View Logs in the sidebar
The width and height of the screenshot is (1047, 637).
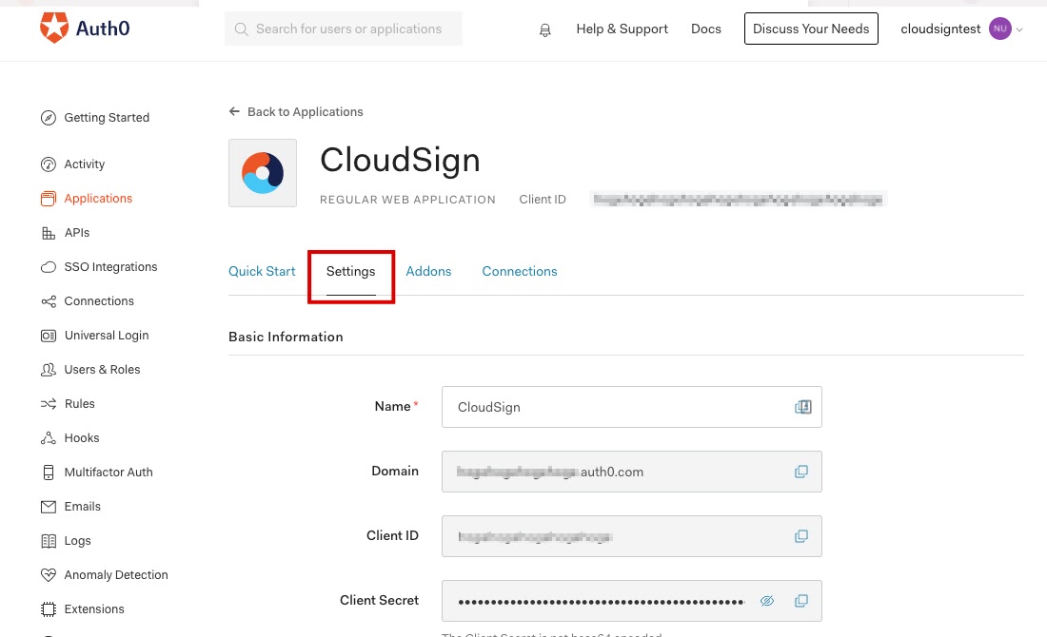77,541
